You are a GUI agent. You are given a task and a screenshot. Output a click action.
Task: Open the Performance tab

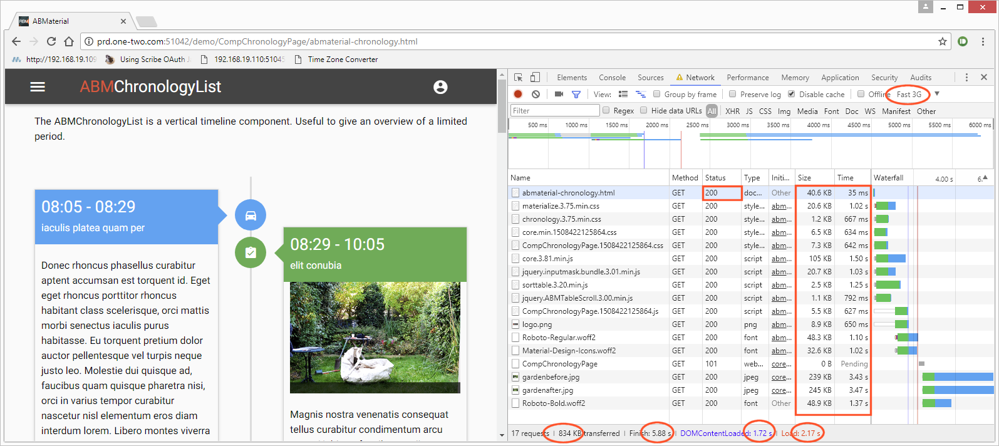tap(748, 78)
